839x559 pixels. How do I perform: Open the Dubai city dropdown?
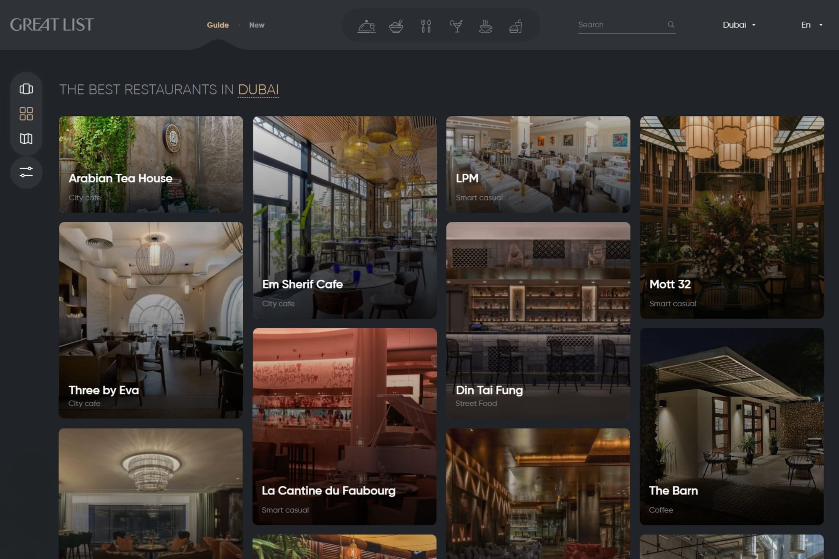[739, 25]
